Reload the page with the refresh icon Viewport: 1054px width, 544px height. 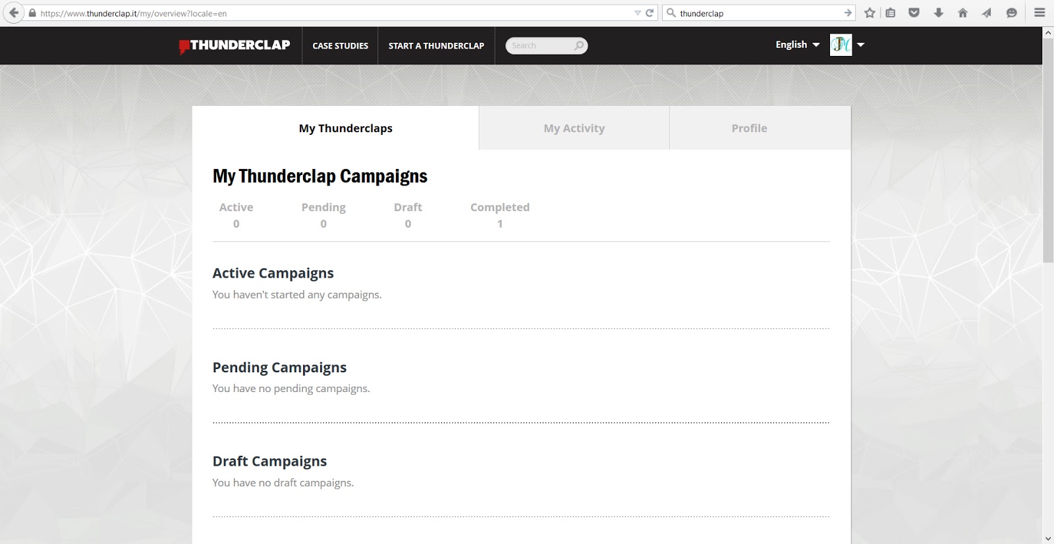coord(650,13)
